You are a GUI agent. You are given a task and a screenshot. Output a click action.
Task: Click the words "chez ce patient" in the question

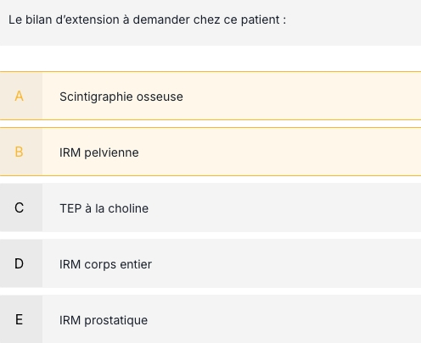point(239,19)
